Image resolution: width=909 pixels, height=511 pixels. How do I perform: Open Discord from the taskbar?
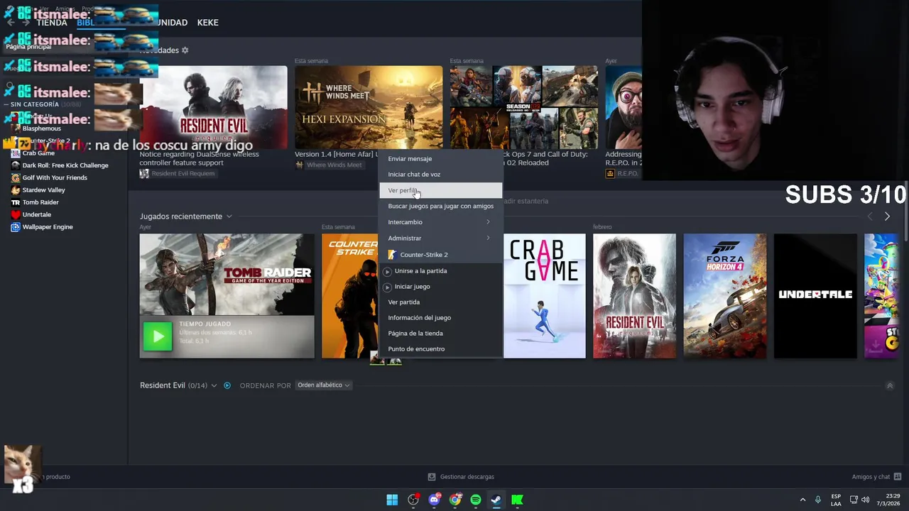tap(434, 500)
